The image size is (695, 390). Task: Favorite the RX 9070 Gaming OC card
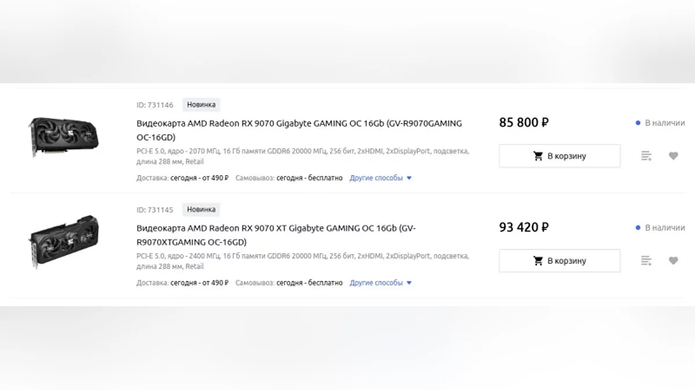click(673, 156)
